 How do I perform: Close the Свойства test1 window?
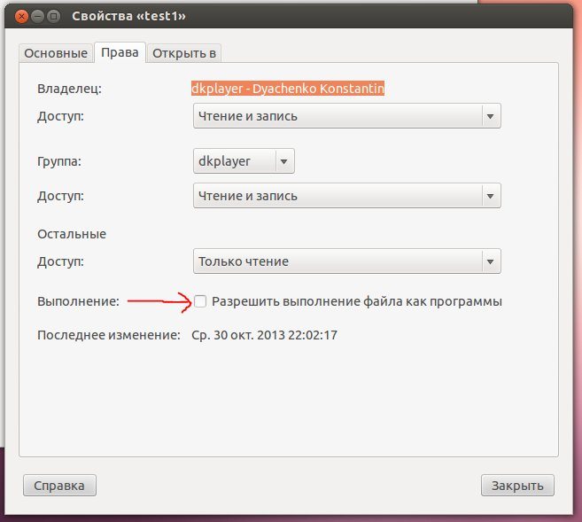coord(21,16)
